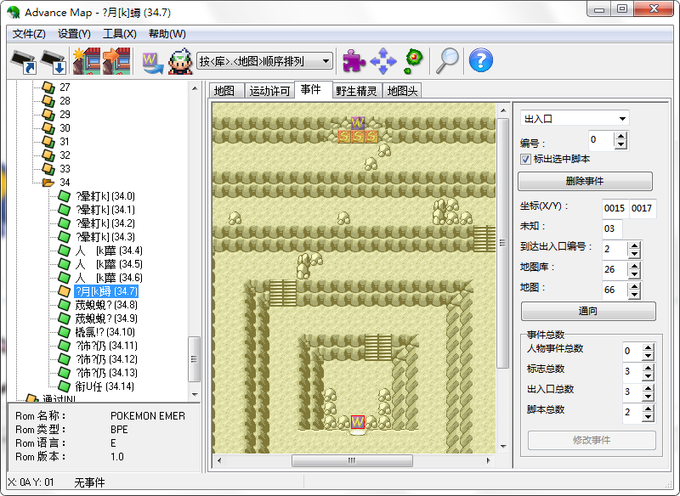Click the 到达出入口编号 field showing 2

click(x=615, y=250)
